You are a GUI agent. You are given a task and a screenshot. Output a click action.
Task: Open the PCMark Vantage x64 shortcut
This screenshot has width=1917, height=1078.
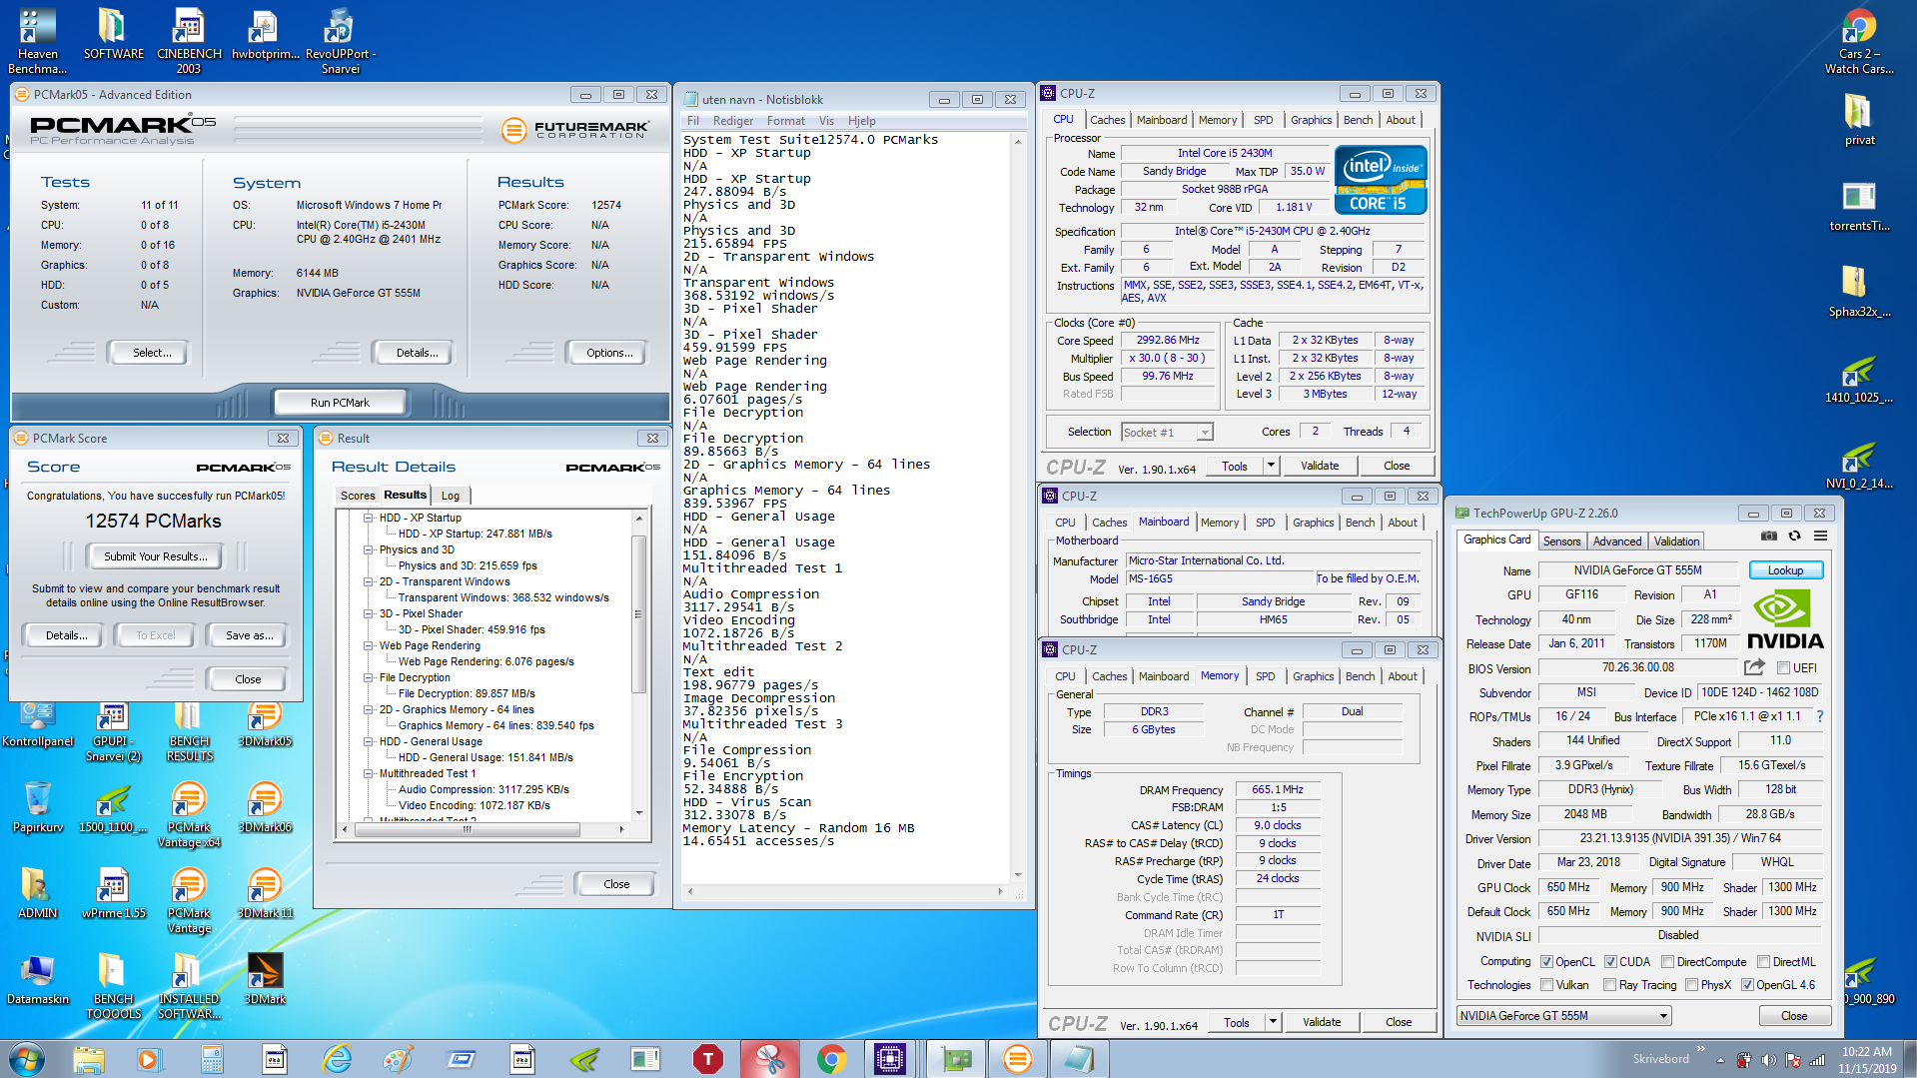(189, 814)
